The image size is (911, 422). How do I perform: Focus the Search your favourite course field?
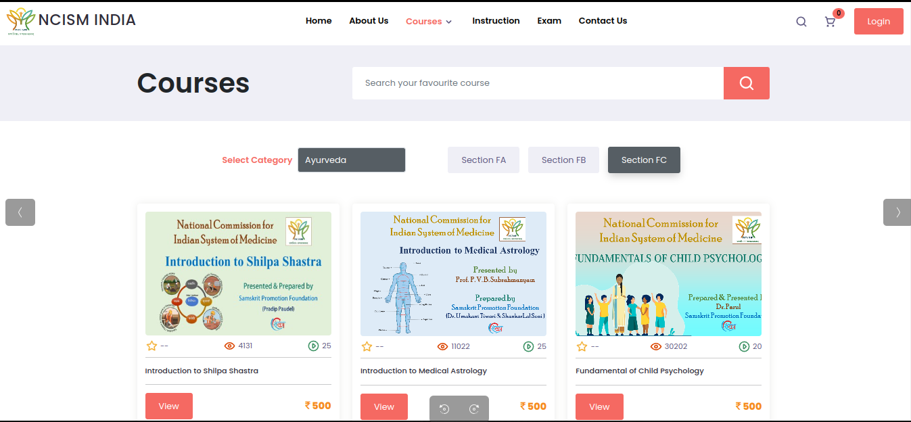point(538,83)
